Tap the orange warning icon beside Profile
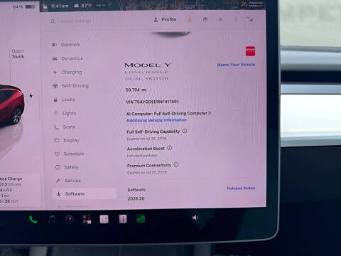Screen dimensions: 341x256 pyautogui.click(x=190, y=20)
